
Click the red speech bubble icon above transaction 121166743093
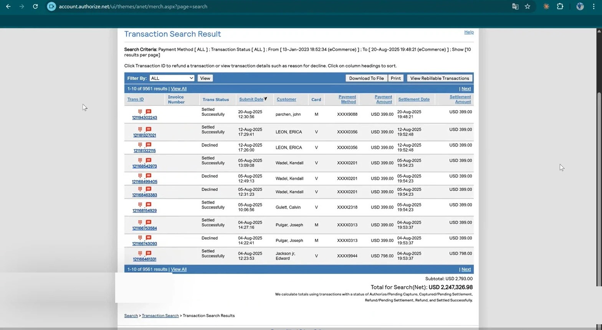(149, 238)
